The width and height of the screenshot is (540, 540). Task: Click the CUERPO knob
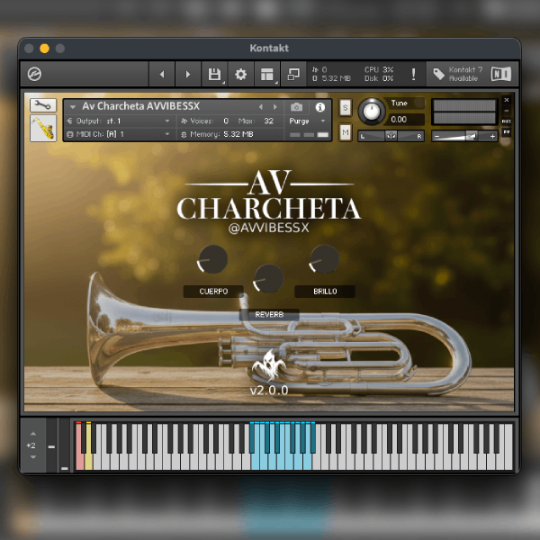pyautogui.click(x=212, y=259)
